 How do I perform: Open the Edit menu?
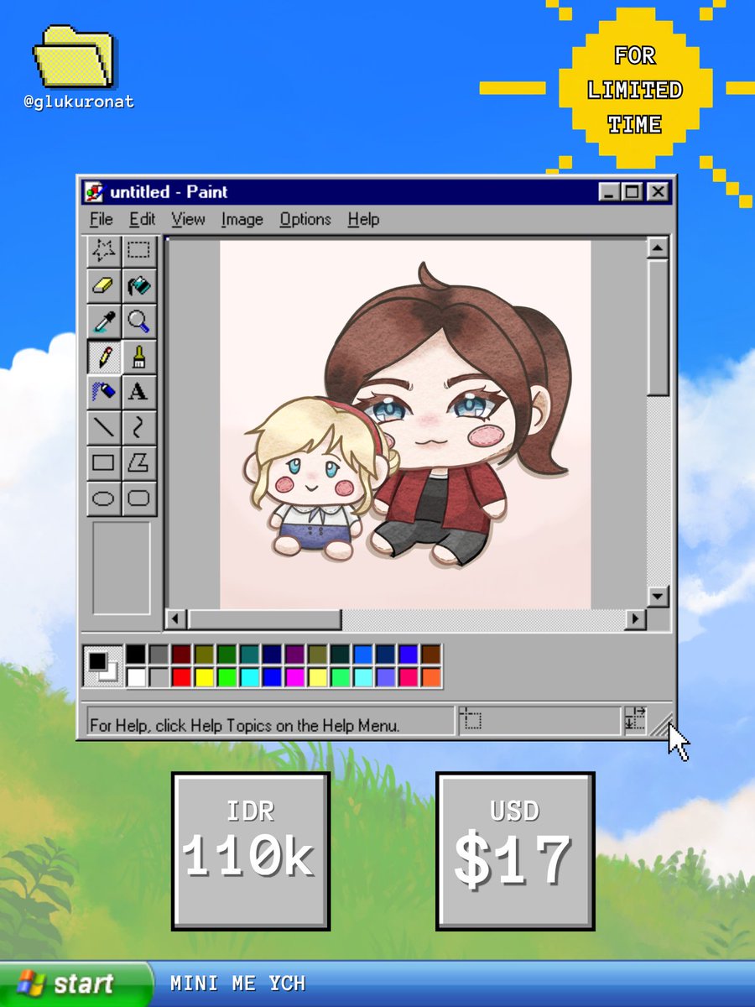[143, 220]
